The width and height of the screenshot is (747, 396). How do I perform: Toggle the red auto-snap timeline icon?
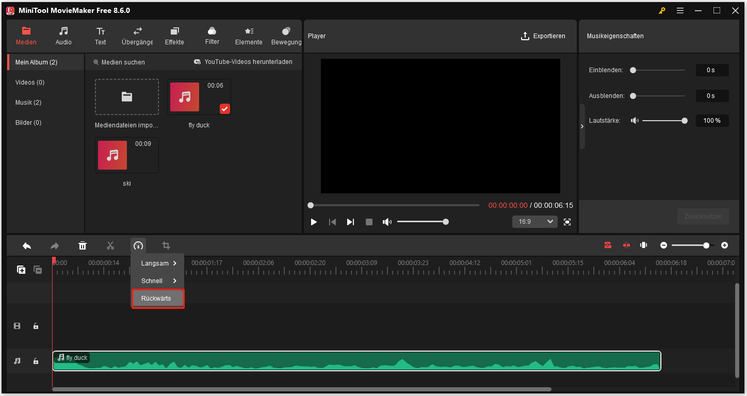pos(608,245)
